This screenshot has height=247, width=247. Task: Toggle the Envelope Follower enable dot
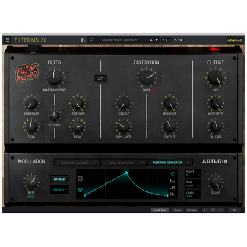(x=96, y=163)
